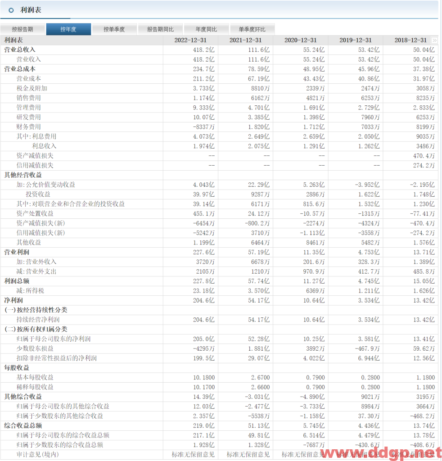The image size is (442, 461).
Task: Click the 营业利润 row label
Action: click(17, 252)
